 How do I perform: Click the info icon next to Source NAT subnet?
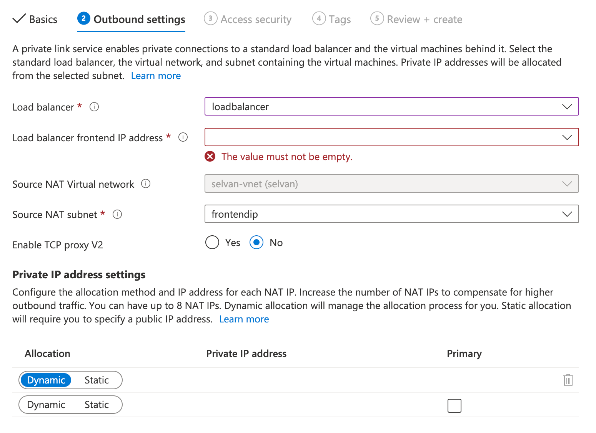click(x=118, y=214)
